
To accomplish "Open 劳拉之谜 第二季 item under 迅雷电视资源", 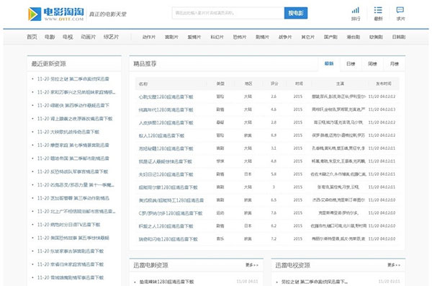I will [315, 282].
